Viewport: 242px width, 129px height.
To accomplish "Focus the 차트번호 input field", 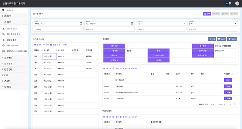I will pos(110,29).
